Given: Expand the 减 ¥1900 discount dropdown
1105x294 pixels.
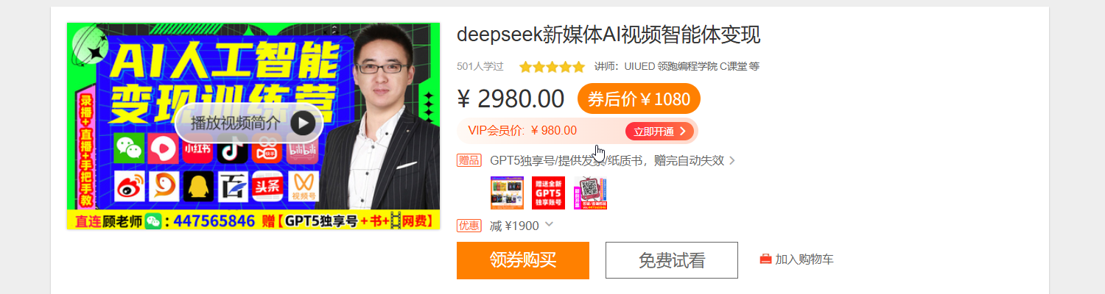Looking at the screenshot, I should pyautogui.click(x=549, y=225).
